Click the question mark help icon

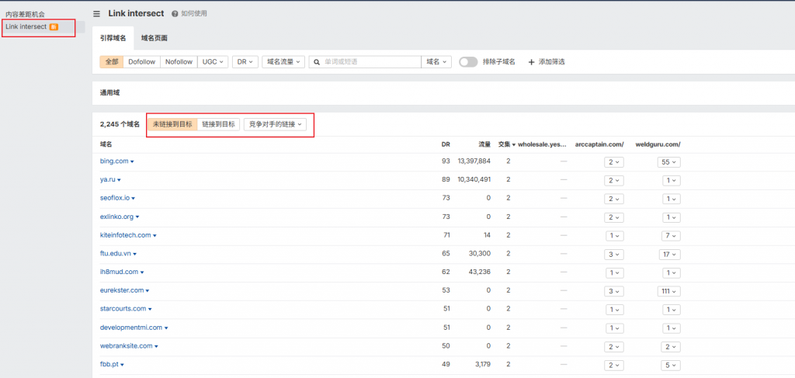coord(175,14)
